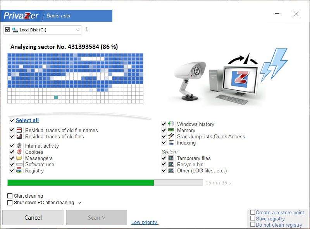Close the PrivaZer window
Screen dimensions: 310x229
click(x=296, y=14)
